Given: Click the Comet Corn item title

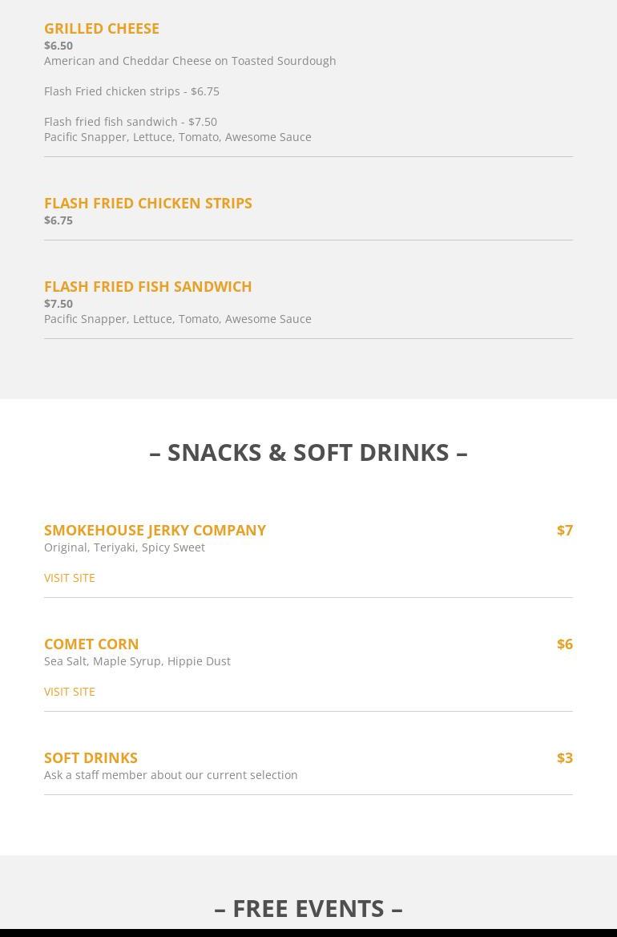Looking at the screenshot, I should [x=91, y=644].
